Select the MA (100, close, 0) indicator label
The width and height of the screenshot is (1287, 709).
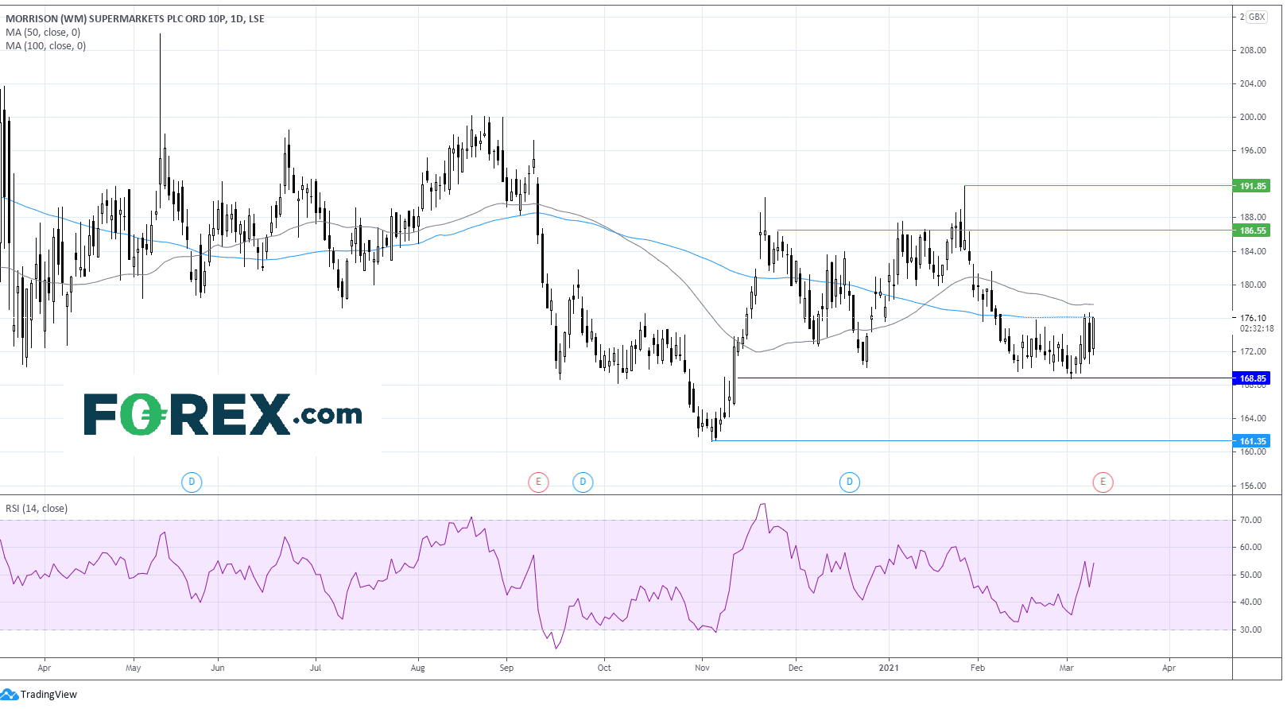click(x=45, y=46)
